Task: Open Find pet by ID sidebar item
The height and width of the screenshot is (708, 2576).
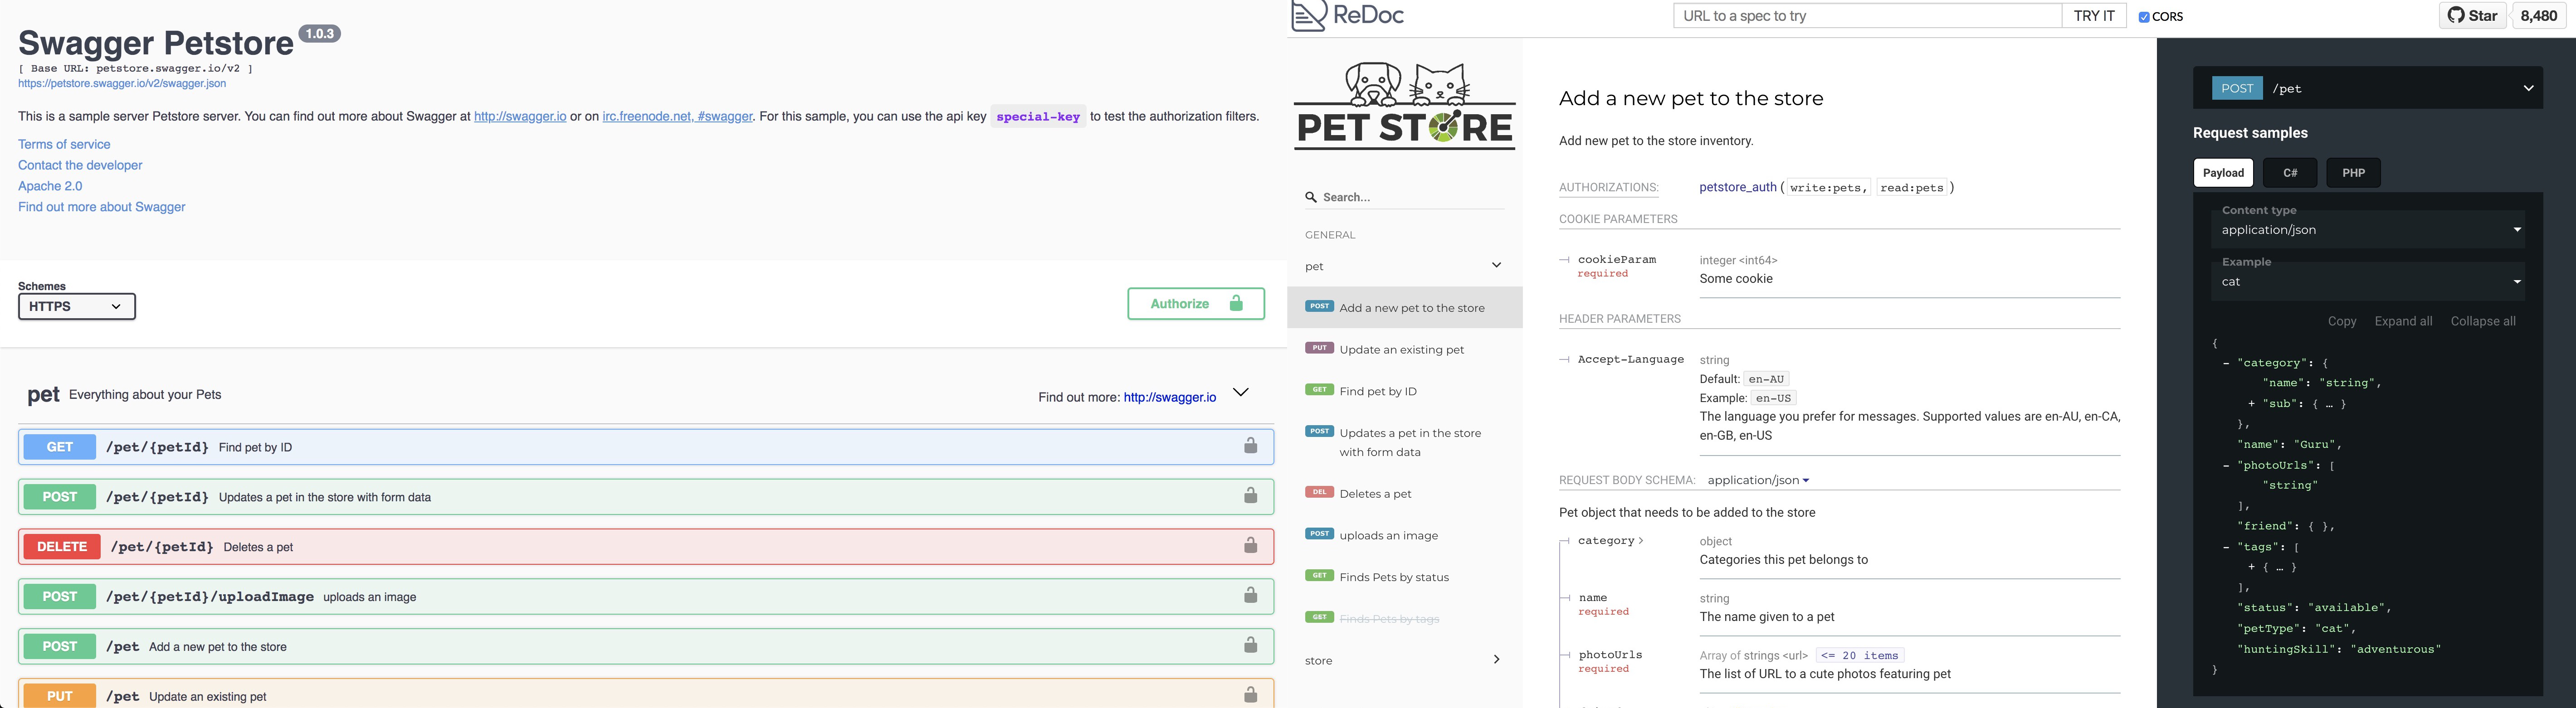Action: tap(1404, 391)
